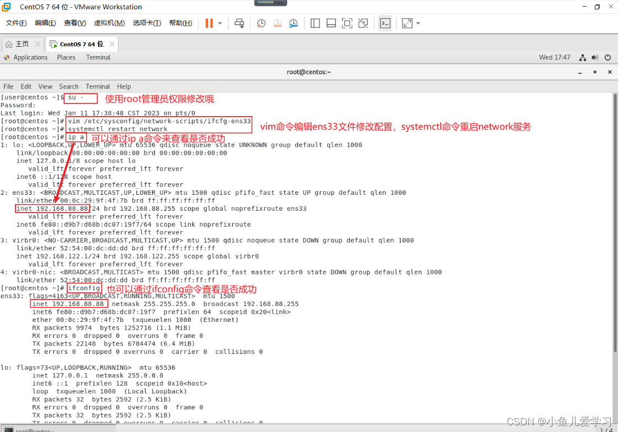
Task: Close the CentOS 7 64 位 tab
Action: [x=112, y=44]
